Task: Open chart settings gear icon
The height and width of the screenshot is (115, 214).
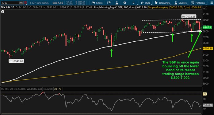Action: coord(125,3)
